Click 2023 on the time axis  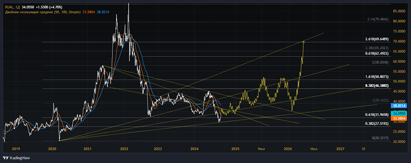coord(158,149)
